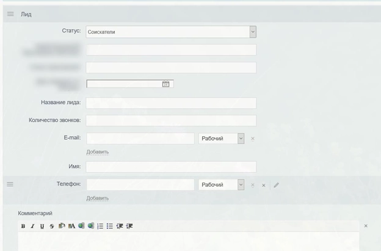Focus the Название лида input field

171,103
